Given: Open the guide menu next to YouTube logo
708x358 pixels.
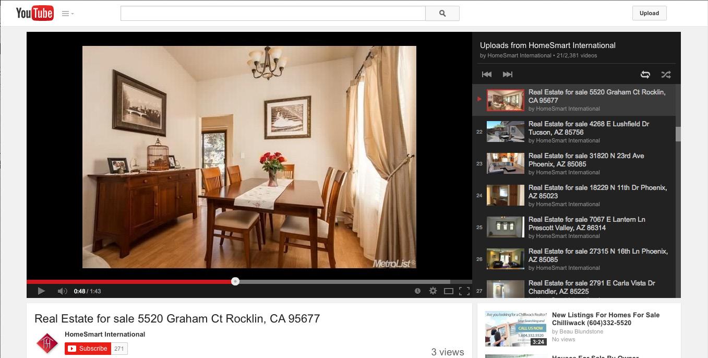Looking at the screenshot, I should (x=68, y=14).
